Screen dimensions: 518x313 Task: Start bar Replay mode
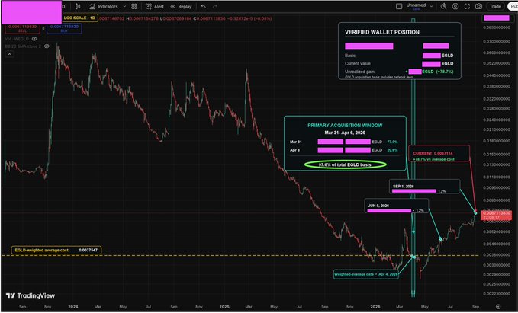click(x=181, y=6)
